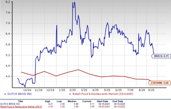Click the 4.34 high value cell
The height and width of the screenshot is (109, 171).
coord(50,107)
